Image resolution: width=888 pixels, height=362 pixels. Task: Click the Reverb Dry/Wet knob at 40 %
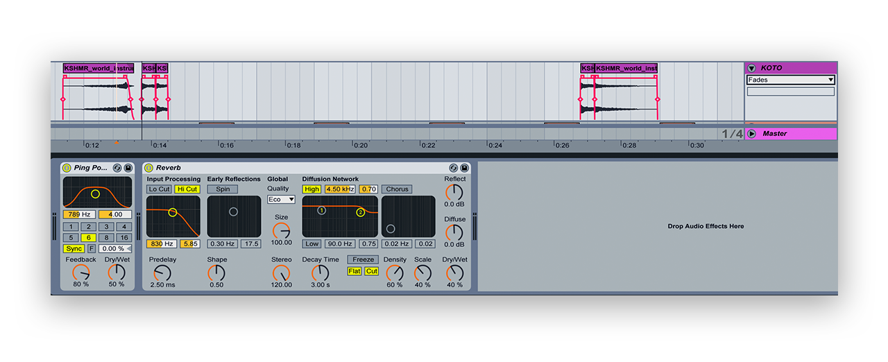pos(454,273)
